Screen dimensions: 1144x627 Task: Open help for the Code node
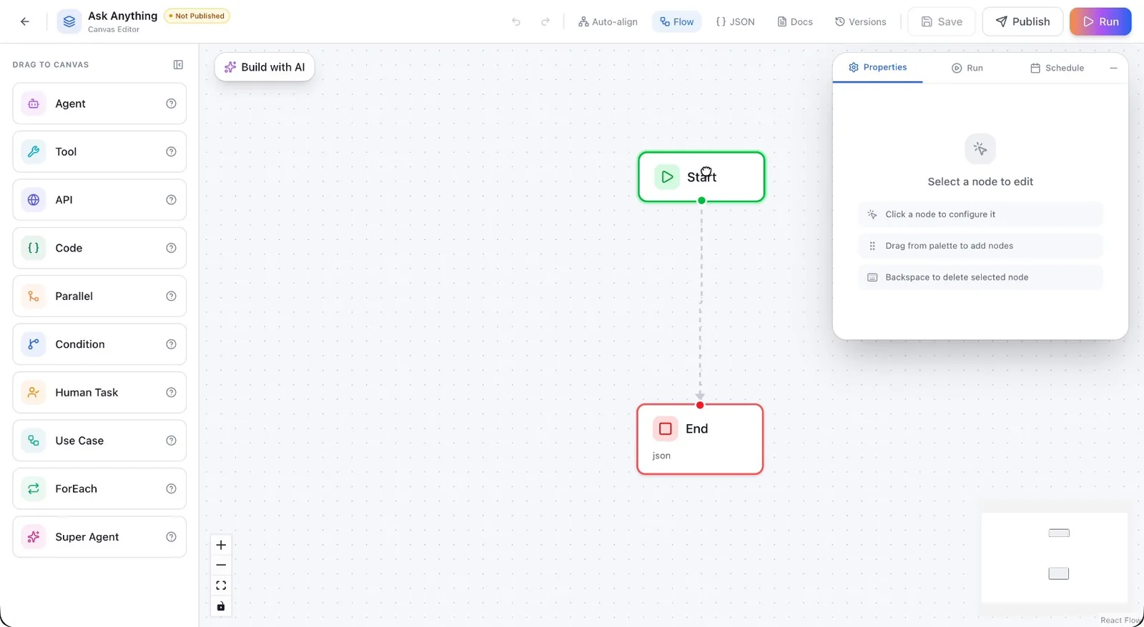click(x=171, y=248)
